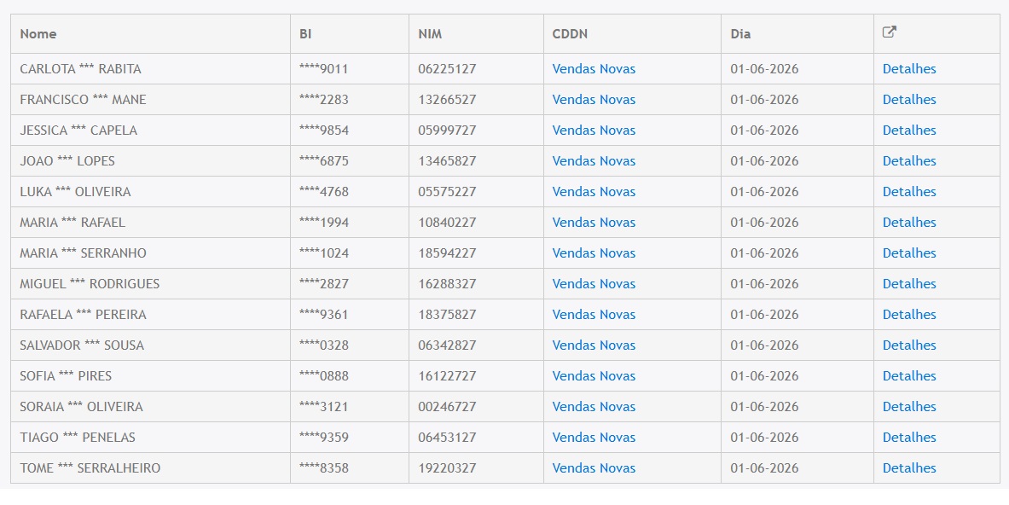
Task: Click the NIM column header
Action: 430,34
